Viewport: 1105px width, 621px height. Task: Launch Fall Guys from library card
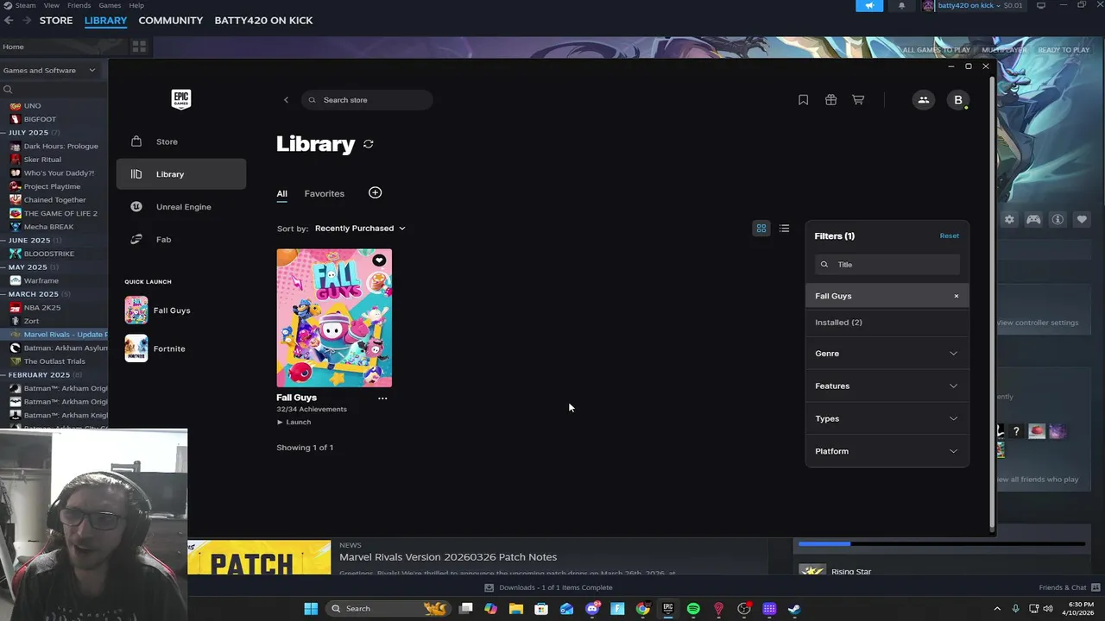pyautogui.click(x=294, y=423)
